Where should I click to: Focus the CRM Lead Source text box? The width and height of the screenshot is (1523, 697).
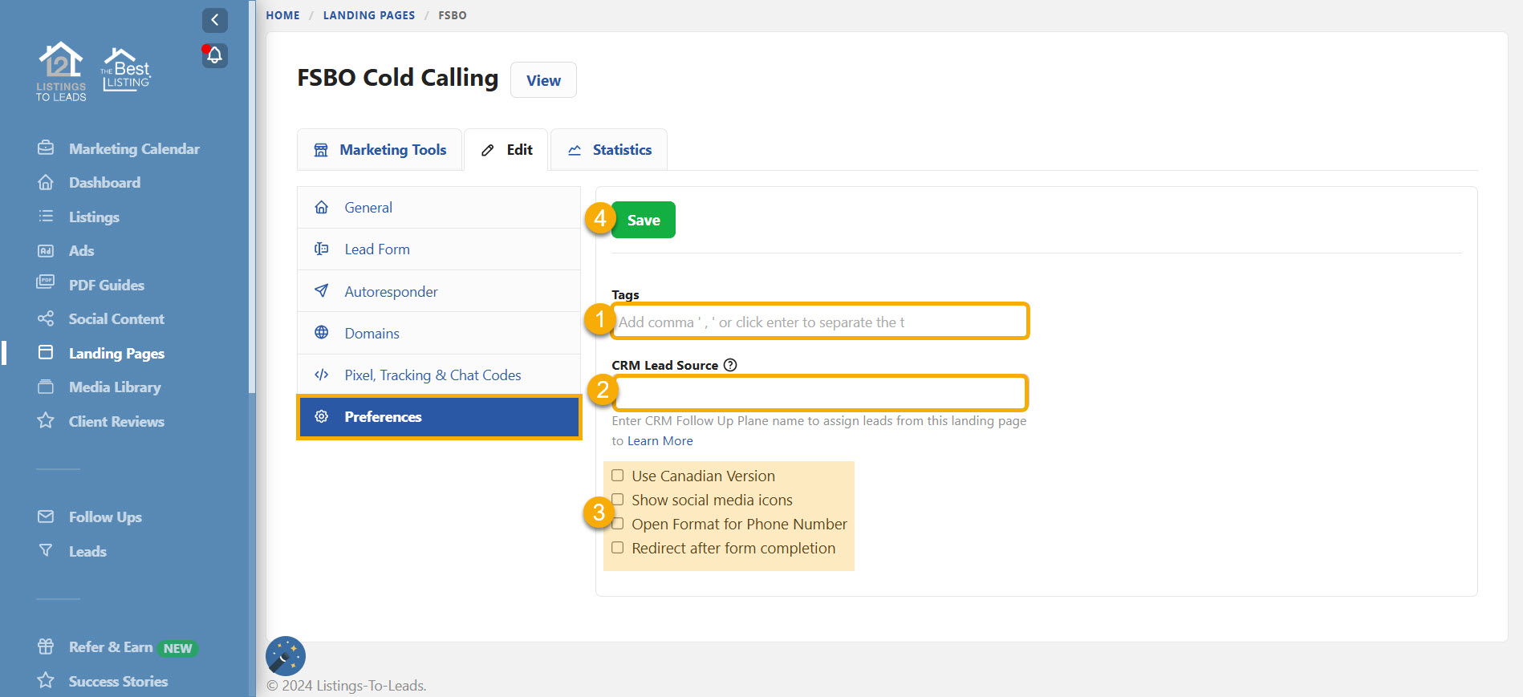pyautogui.click(x=818, y=393)
